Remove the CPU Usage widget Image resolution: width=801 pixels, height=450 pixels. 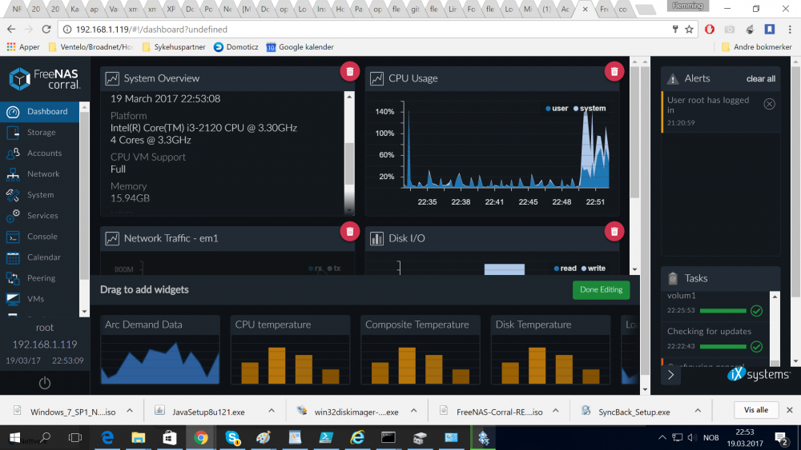point(614,71)
